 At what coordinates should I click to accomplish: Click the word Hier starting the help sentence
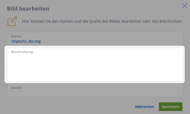pos(26,21)
